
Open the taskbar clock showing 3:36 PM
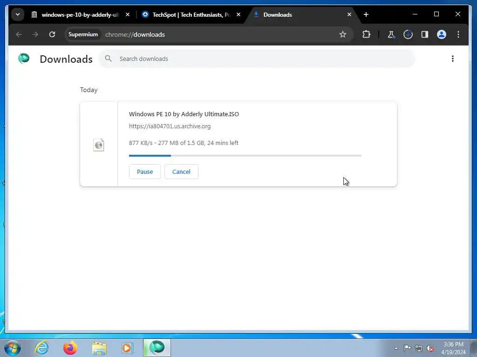[453, 348]
